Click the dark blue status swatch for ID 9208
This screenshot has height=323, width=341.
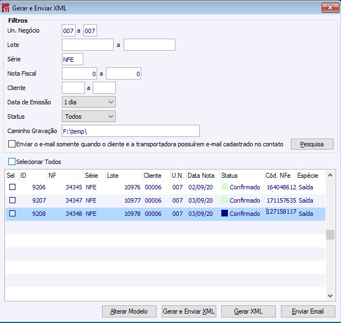point(224,214)
